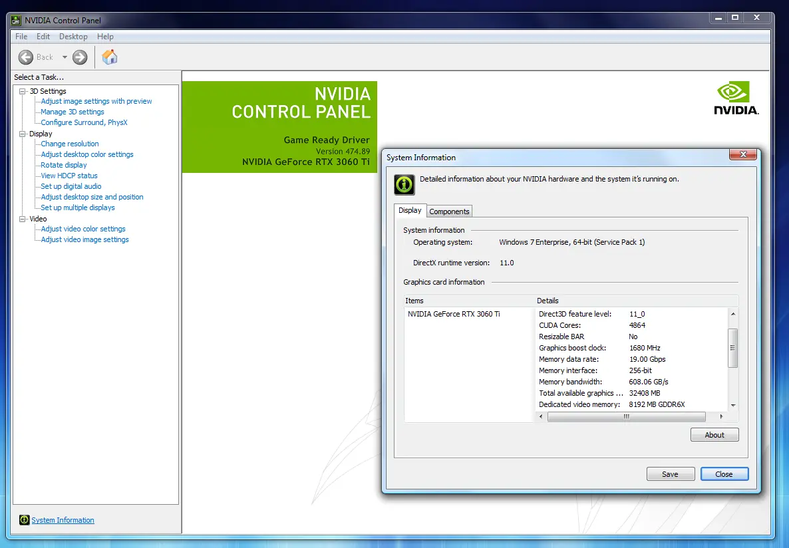Open Adjust image settings with preview
Screen dimensions: 789x548
pyautogui.click(x=96, y=101)
